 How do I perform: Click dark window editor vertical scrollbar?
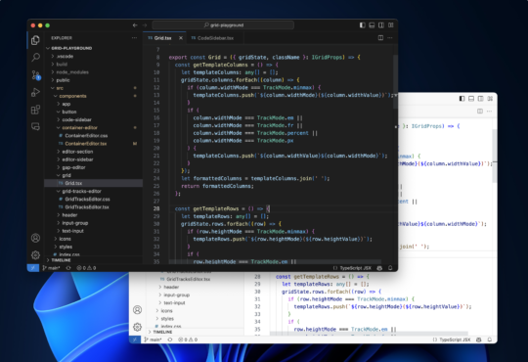[395, 82]
